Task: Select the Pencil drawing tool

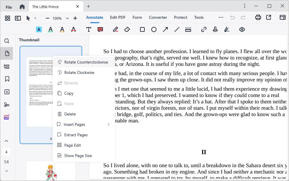Action: coord(115,29)
